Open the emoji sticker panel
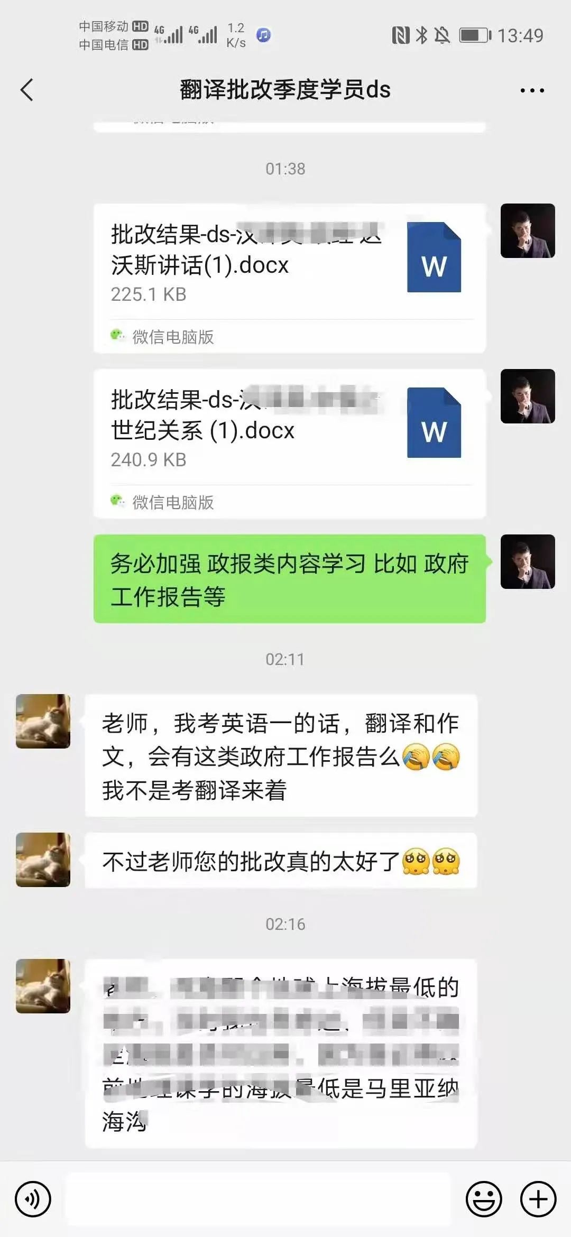571x1237 pixels. 484,1199
